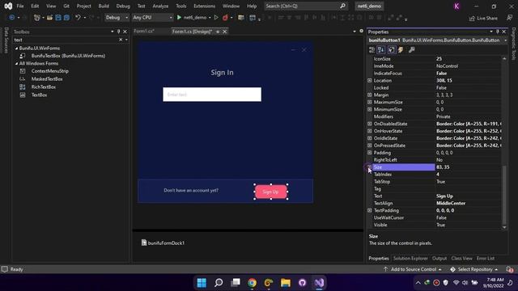This screenshot has width=518, height=291.
Task: Expand the Size property
Action: coord(370,167)
